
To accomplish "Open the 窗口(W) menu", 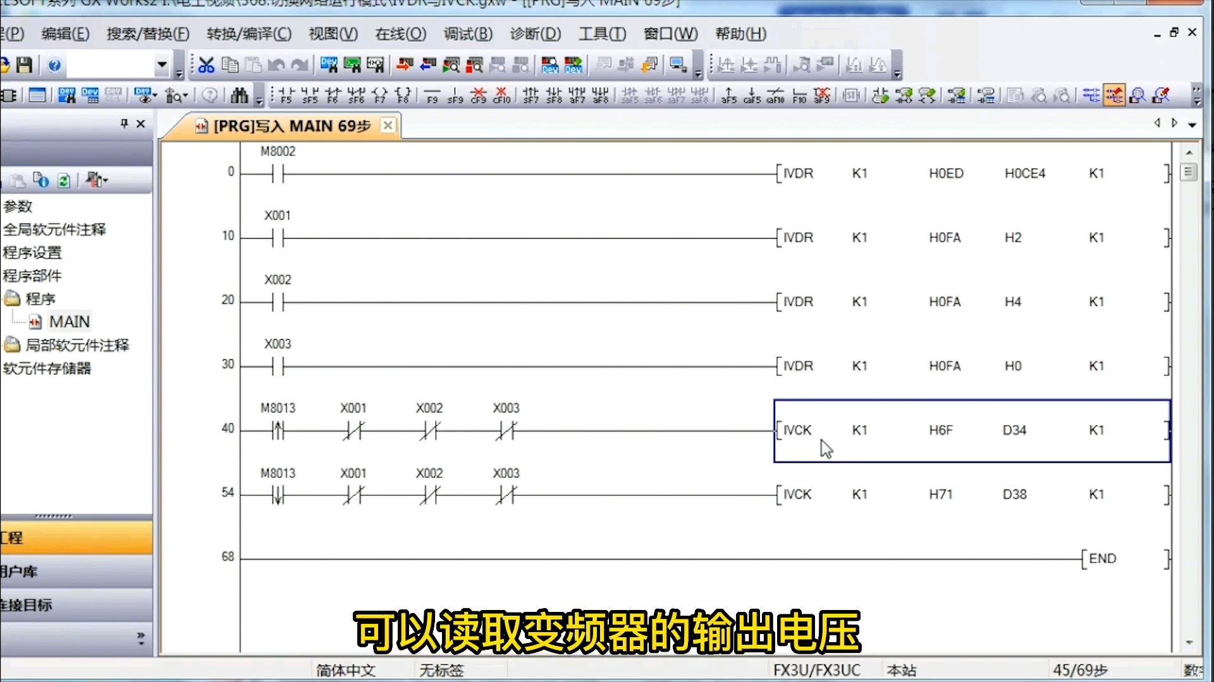I will pyautogui.click(x=670, y=34).
